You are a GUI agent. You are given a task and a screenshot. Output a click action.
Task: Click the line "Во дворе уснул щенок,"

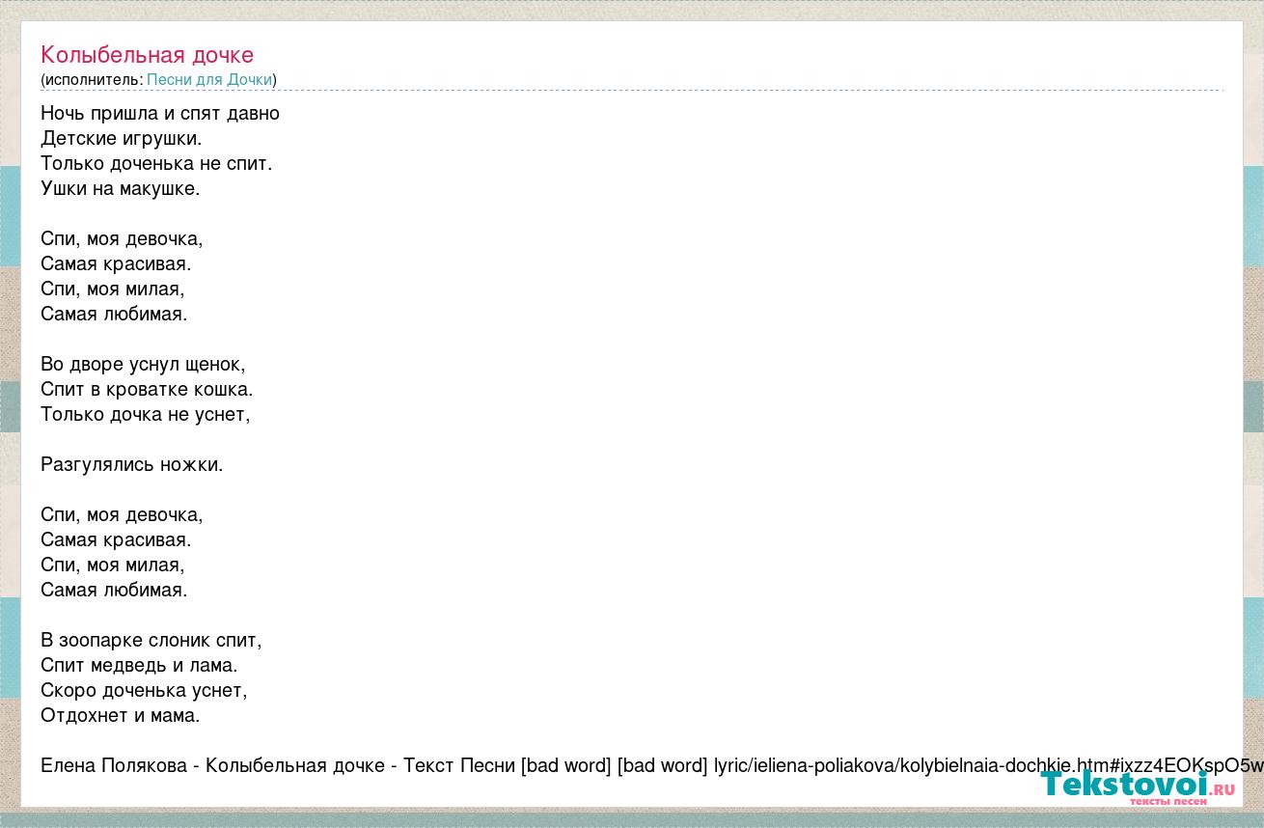tap(143, 364)
